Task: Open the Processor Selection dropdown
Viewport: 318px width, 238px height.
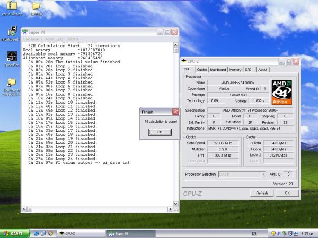Action: pyautogui.click(x=242, y=174)
